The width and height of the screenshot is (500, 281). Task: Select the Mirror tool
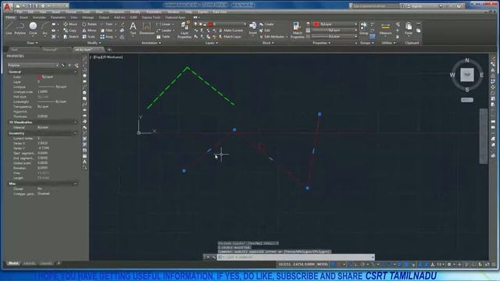(x=89, y=30)
